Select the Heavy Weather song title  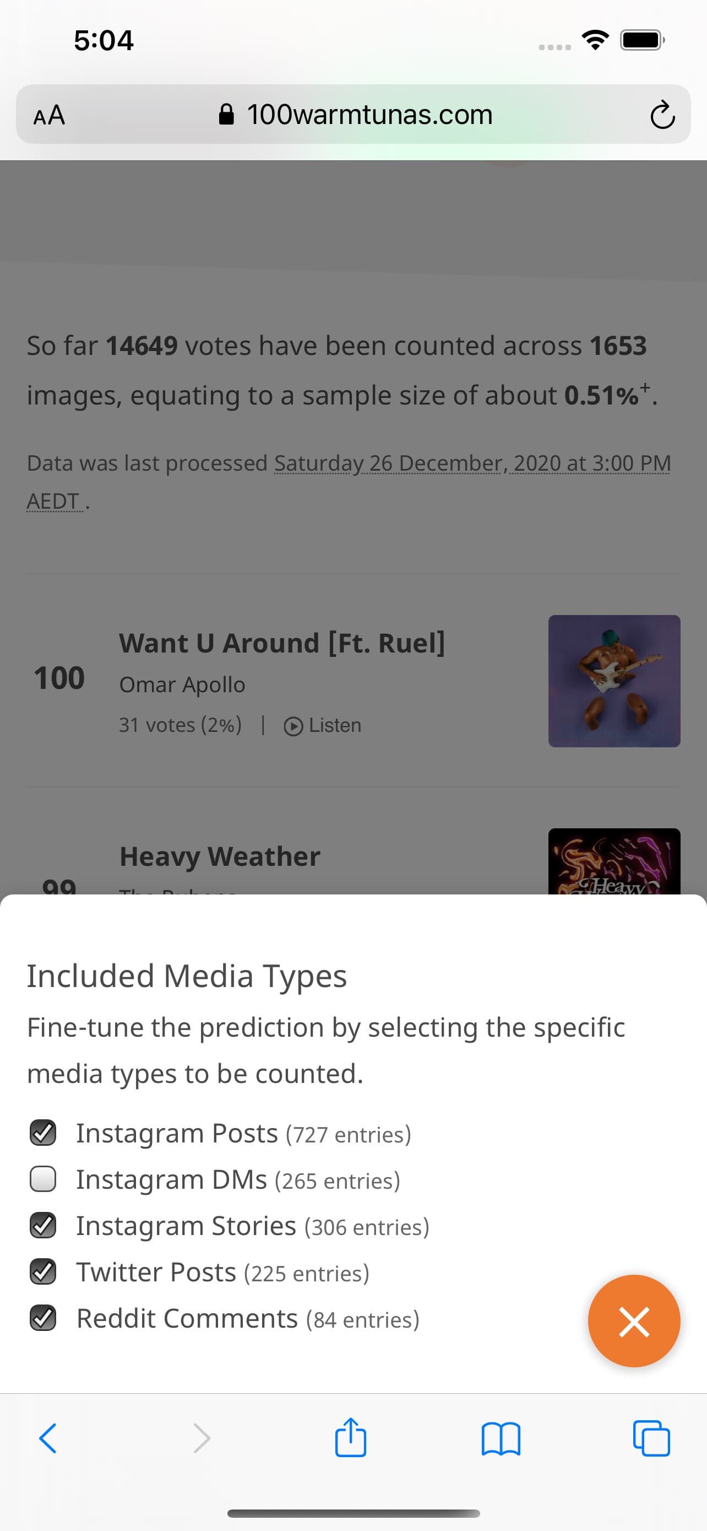coord(220,856)
